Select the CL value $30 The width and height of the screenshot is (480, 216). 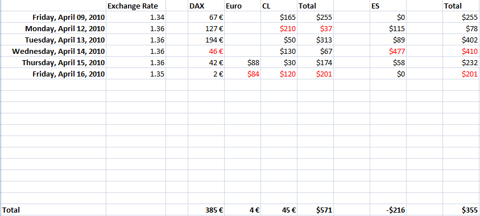[279, 62]
